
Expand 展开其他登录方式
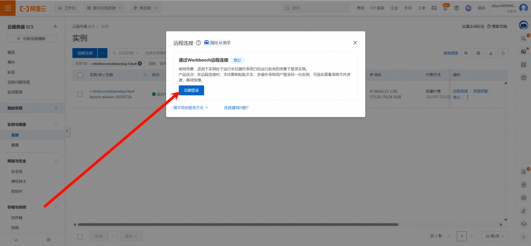coord(191,108)
